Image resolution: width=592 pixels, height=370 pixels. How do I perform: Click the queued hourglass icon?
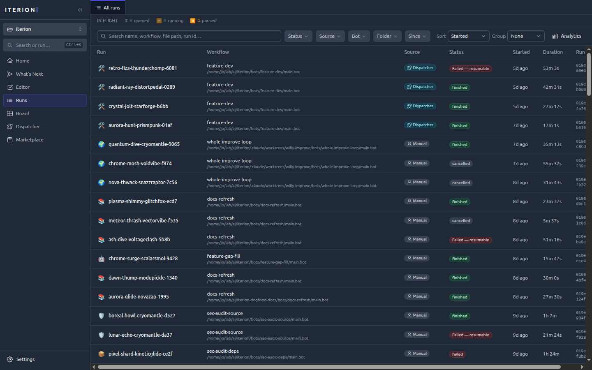[126, 21]
